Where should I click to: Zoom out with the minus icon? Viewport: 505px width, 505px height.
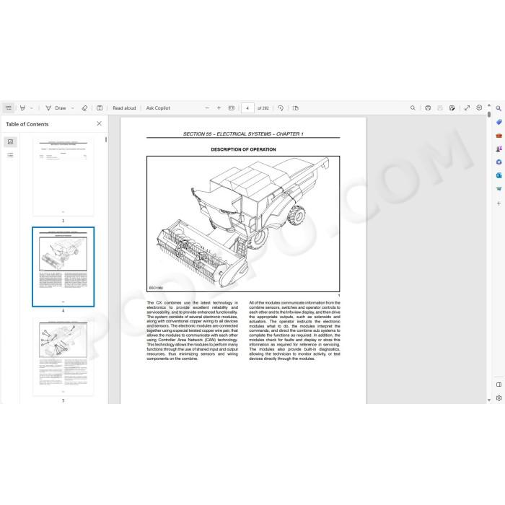coord(207,108)
